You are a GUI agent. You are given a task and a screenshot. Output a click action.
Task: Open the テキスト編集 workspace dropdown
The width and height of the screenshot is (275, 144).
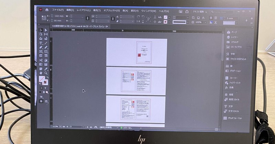[x=200, y=12]
